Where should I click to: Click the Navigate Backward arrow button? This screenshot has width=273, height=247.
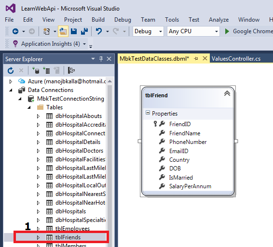[15, 31]
